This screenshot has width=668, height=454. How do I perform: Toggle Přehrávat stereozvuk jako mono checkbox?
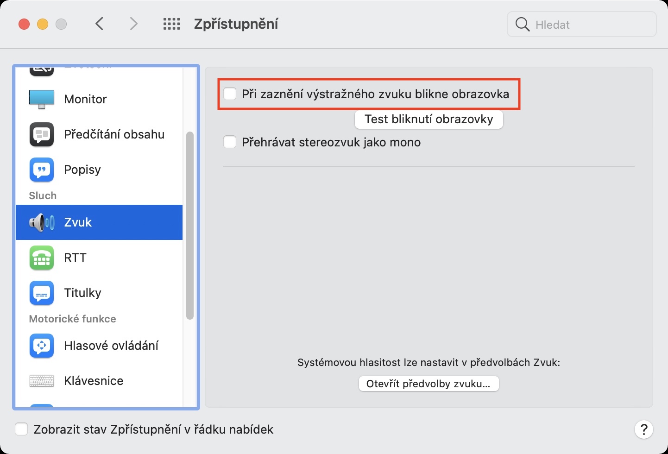click(230, 142)
